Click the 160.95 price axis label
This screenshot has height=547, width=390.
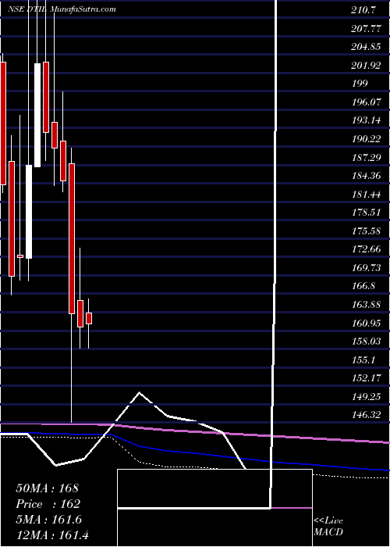[366, 323]
